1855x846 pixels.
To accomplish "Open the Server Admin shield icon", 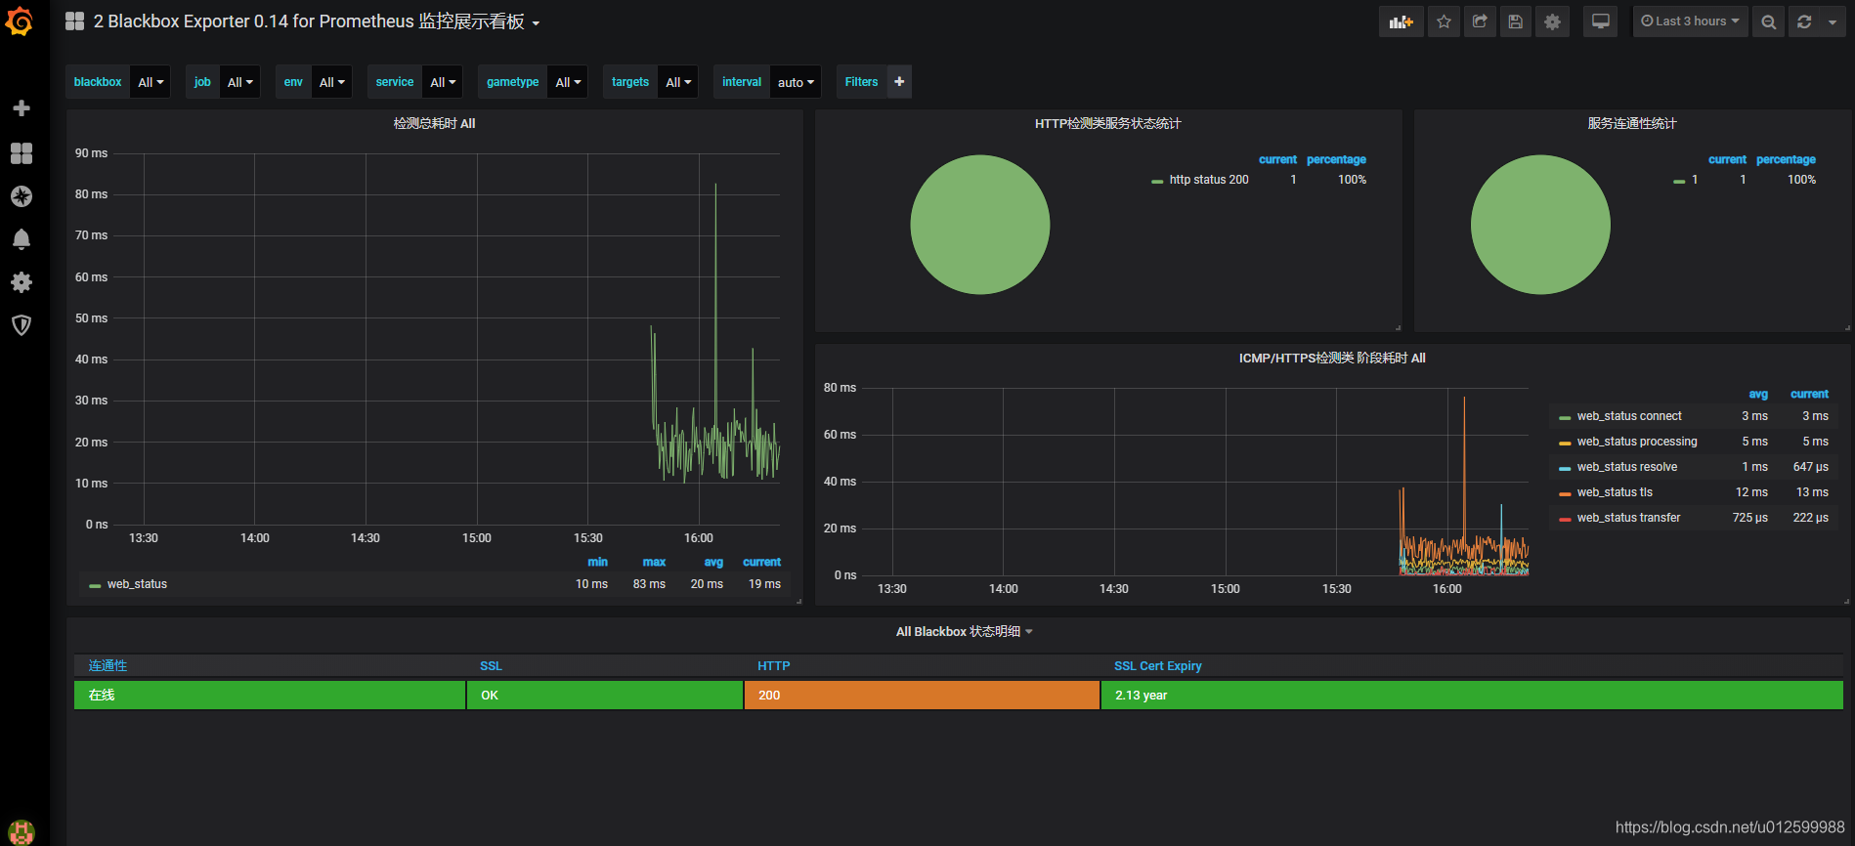I will 22,325.
